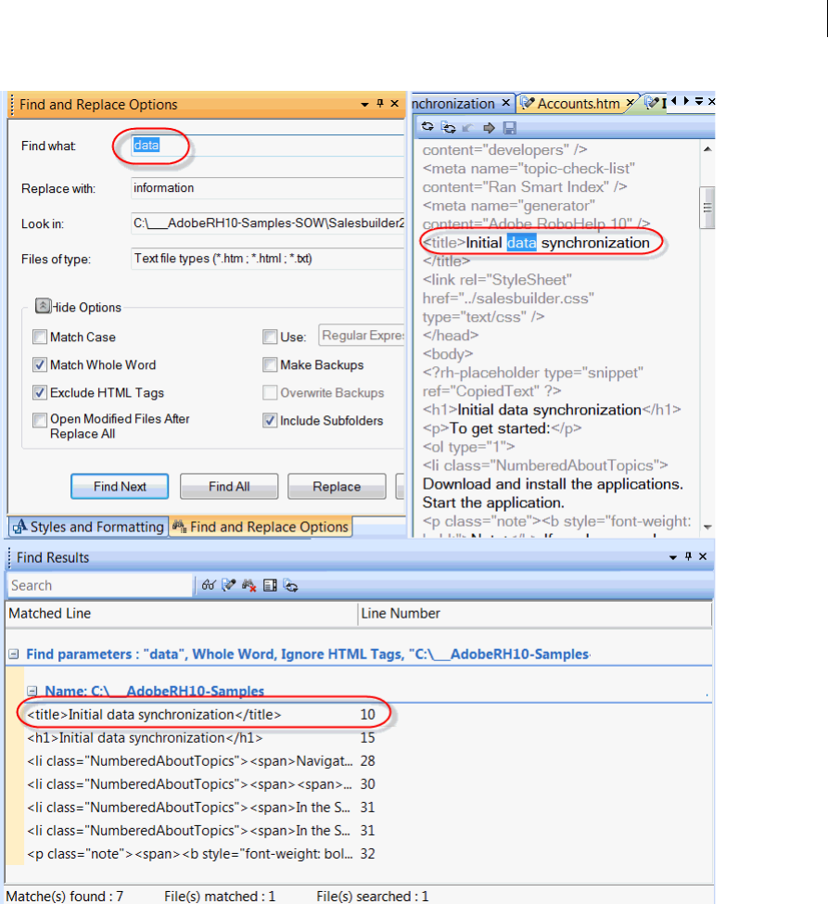
Task: Collapse the Find parameters results group
Action: [x=13, y=654]
